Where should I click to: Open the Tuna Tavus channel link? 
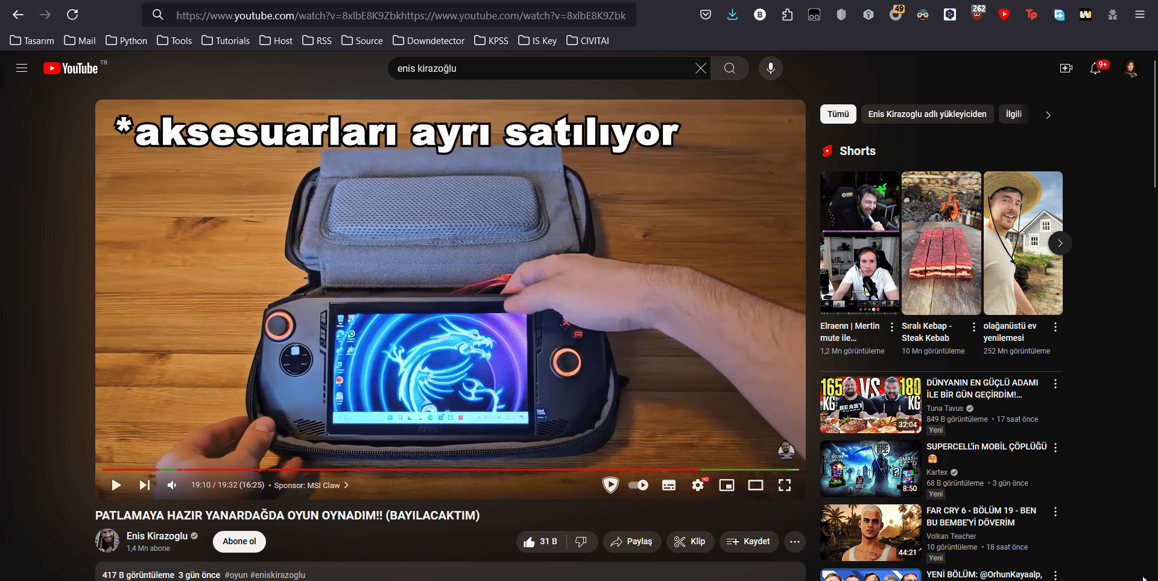[944, 408]
